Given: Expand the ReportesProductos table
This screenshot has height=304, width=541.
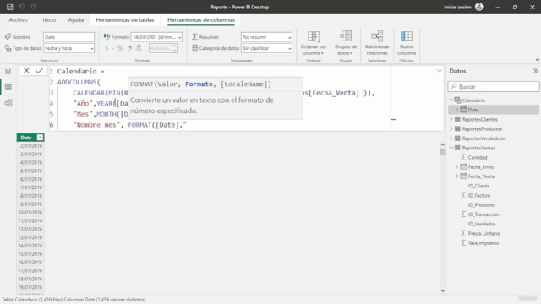Looking at the screenshot, I should (451, 129).
